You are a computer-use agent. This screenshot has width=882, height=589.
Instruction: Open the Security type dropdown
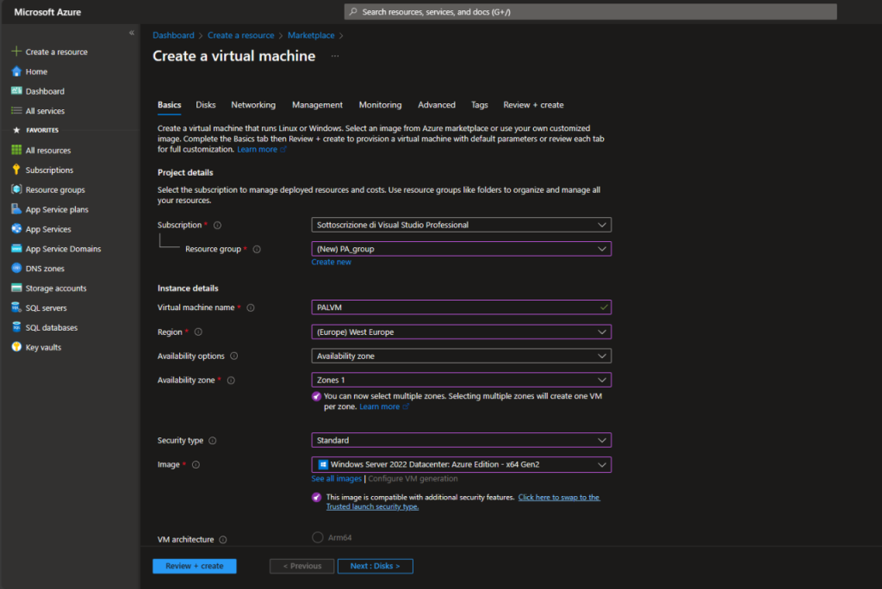click(x=461, y=440)
